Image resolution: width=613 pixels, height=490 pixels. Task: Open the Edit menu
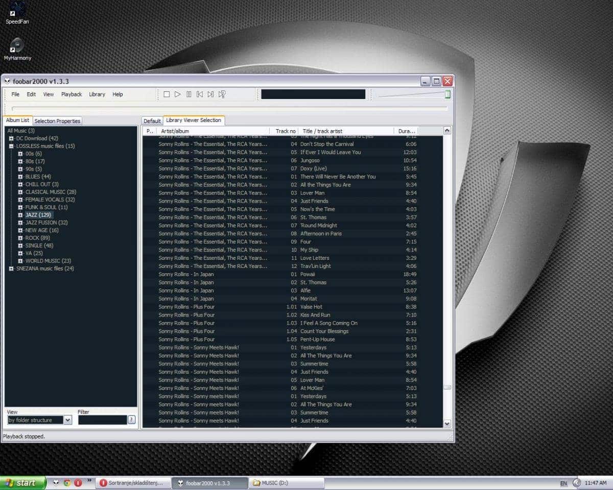tap(31, 94)
